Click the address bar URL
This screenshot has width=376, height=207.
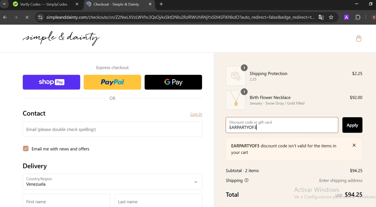pos(180,17)
